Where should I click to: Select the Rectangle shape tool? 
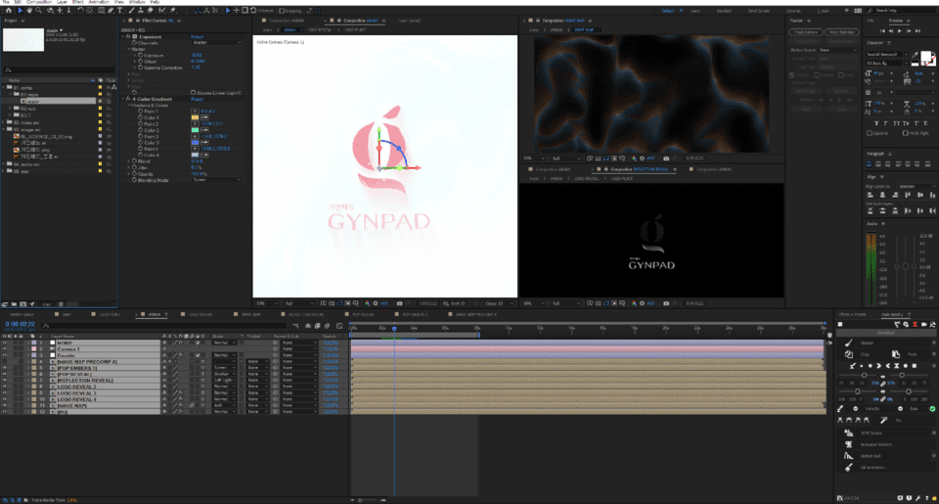click(101, 10)
